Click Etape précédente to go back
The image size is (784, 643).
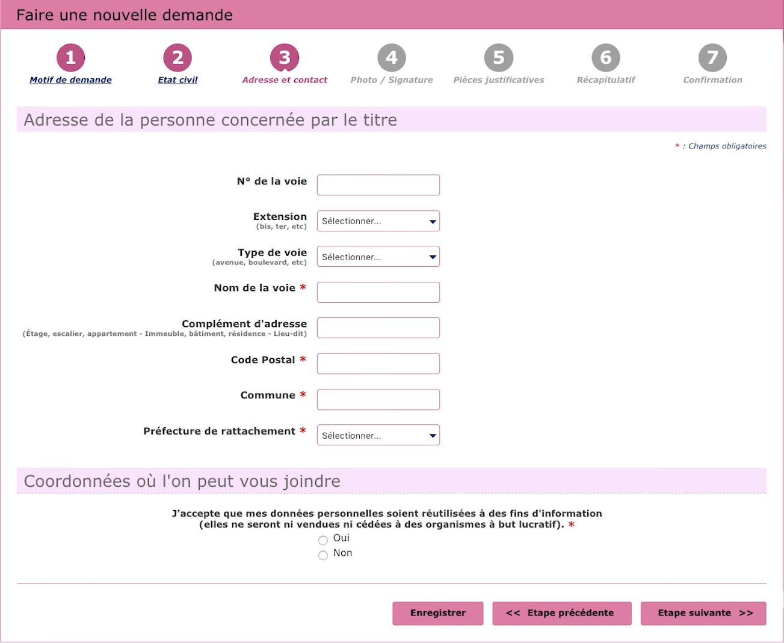[x=561, y=613]
